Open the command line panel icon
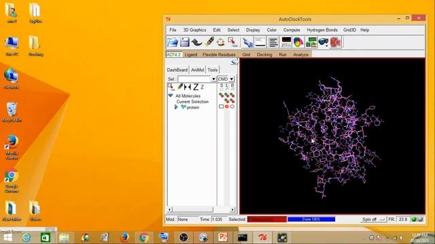The height and width of the screenshot is (244, 435). pyautogui.click(x=260, y=42)
